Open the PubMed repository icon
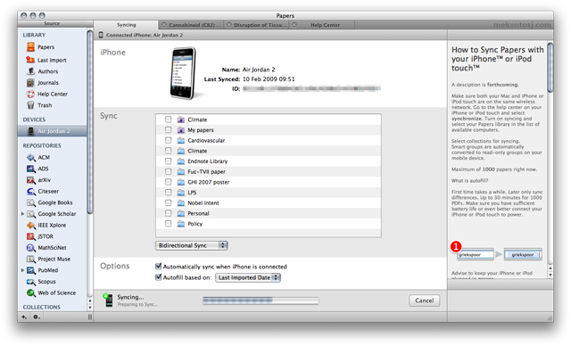The image size is (571, 346). point(31,270)
